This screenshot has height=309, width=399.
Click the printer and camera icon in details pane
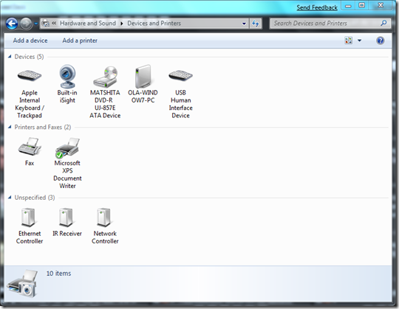tap(22, 284)
